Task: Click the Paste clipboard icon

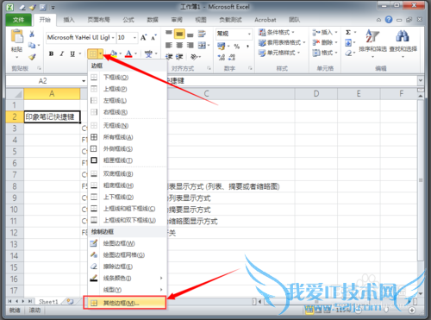Action: [x=17, y=36]
